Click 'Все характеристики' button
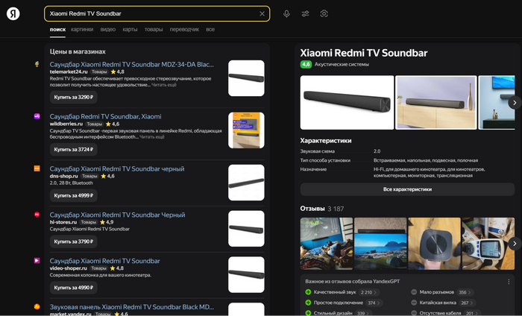Viewport: 522px width, 316px height. [407, 189]
